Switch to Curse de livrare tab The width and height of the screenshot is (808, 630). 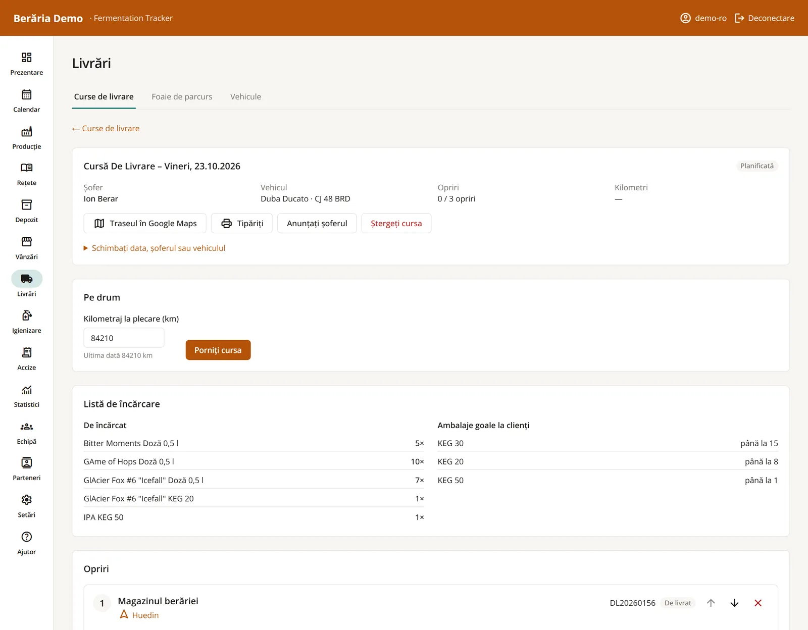[x=104, y=96]
